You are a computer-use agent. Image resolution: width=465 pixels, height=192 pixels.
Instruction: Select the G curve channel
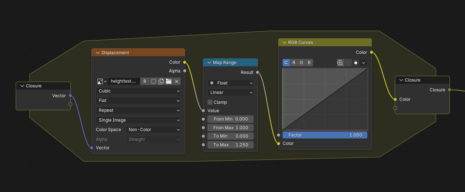click(302, 63)
